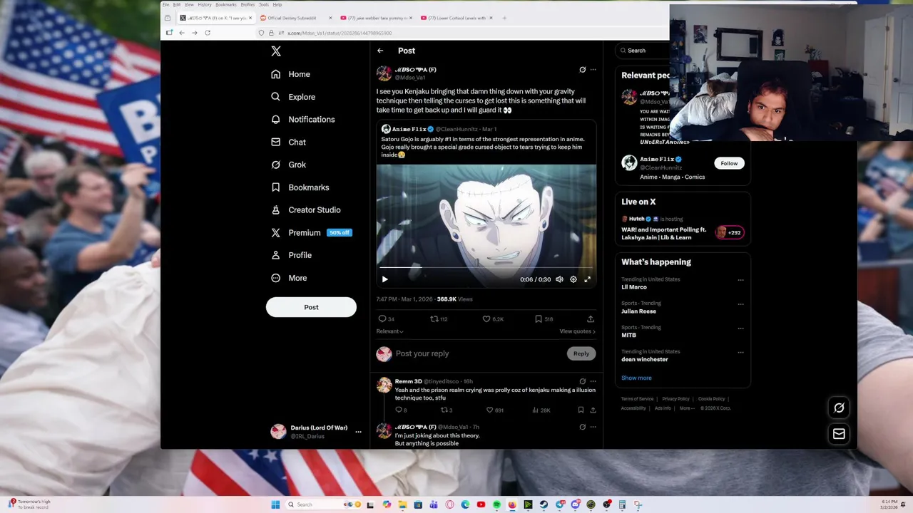Open the History menu
This screenshot has height=513, width=913.
click(x=205, y=4)
